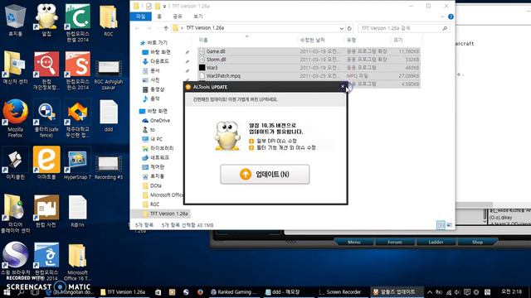Image resolution: width=531 pixels, height=298 pixels.
Task: Launch Mozilla Firefox from desktop
Action: tap(15, 118)
